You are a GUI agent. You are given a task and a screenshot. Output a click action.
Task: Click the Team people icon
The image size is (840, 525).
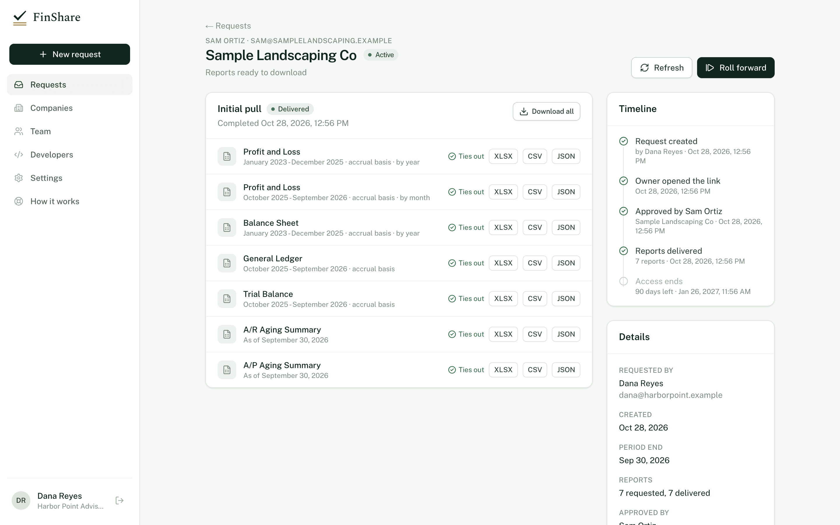pos(19,131)
